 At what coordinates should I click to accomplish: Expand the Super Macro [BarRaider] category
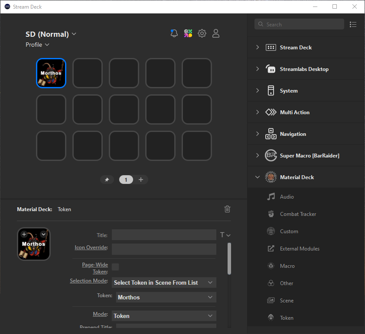258,155
